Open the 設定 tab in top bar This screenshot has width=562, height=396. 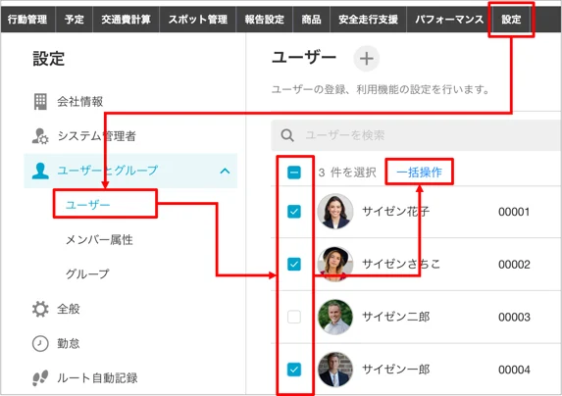(511, 19)
